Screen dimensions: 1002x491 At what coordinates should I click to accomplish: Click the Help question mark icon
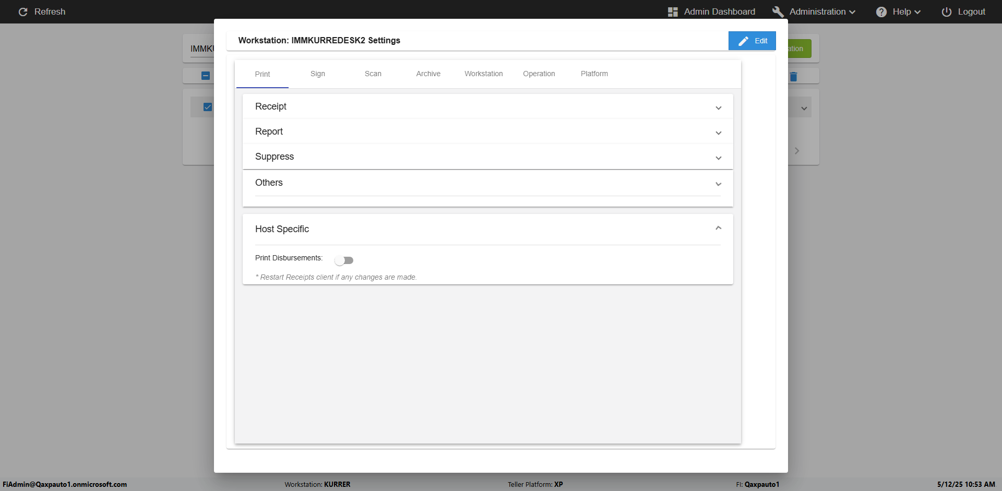[x=881, y=11]
